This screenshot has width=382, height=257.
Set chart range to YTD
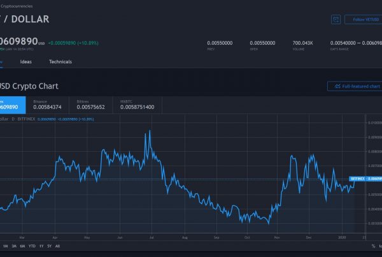(32, 246)
